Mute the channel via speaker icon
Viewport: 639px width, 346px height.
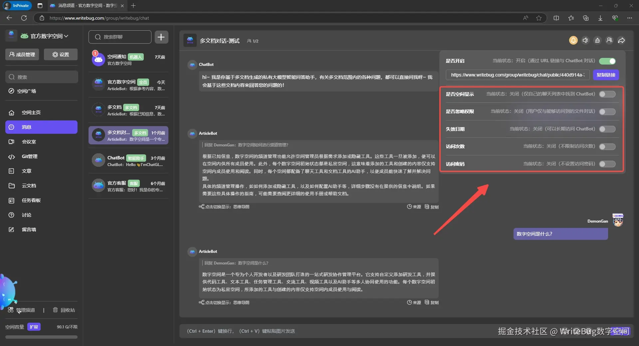click(585, 40)
